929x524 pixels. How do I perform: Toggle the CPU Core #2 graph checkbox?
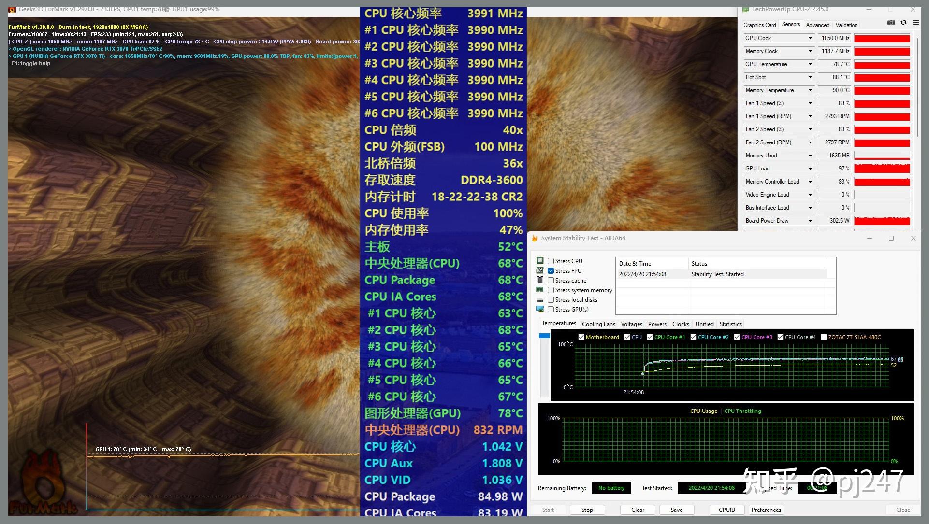(x=693, y=337)
